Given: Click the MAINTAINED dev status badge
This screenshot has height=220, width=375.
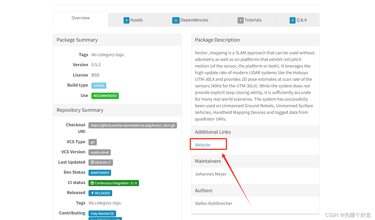Looking at the screenshot, I should click(100, 173).
